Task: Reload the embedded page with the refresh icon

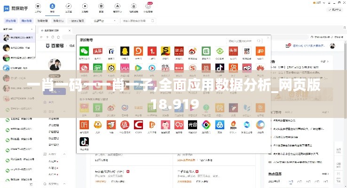Action: [x=53, y=37]
